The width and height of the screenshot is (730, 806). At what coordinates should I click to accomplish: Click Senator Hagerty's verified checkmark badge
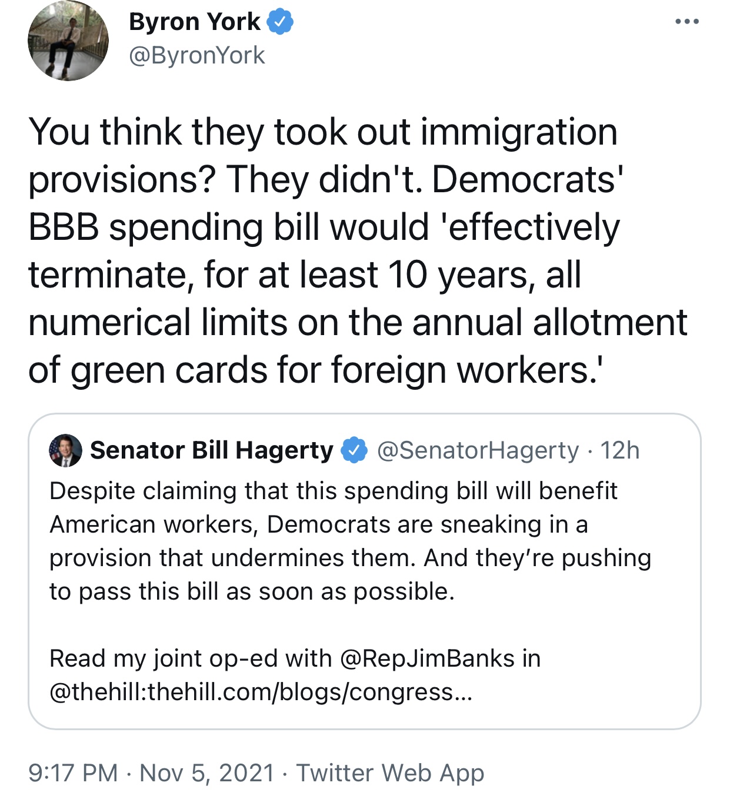(x=354, y=450)
